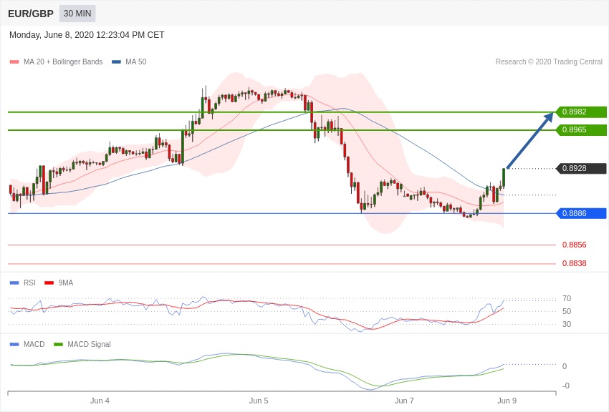Select the green 0.8982 resistance price tag
This screenshot has height=412, width=609.
pyautogui.click(x=581, y=112)
